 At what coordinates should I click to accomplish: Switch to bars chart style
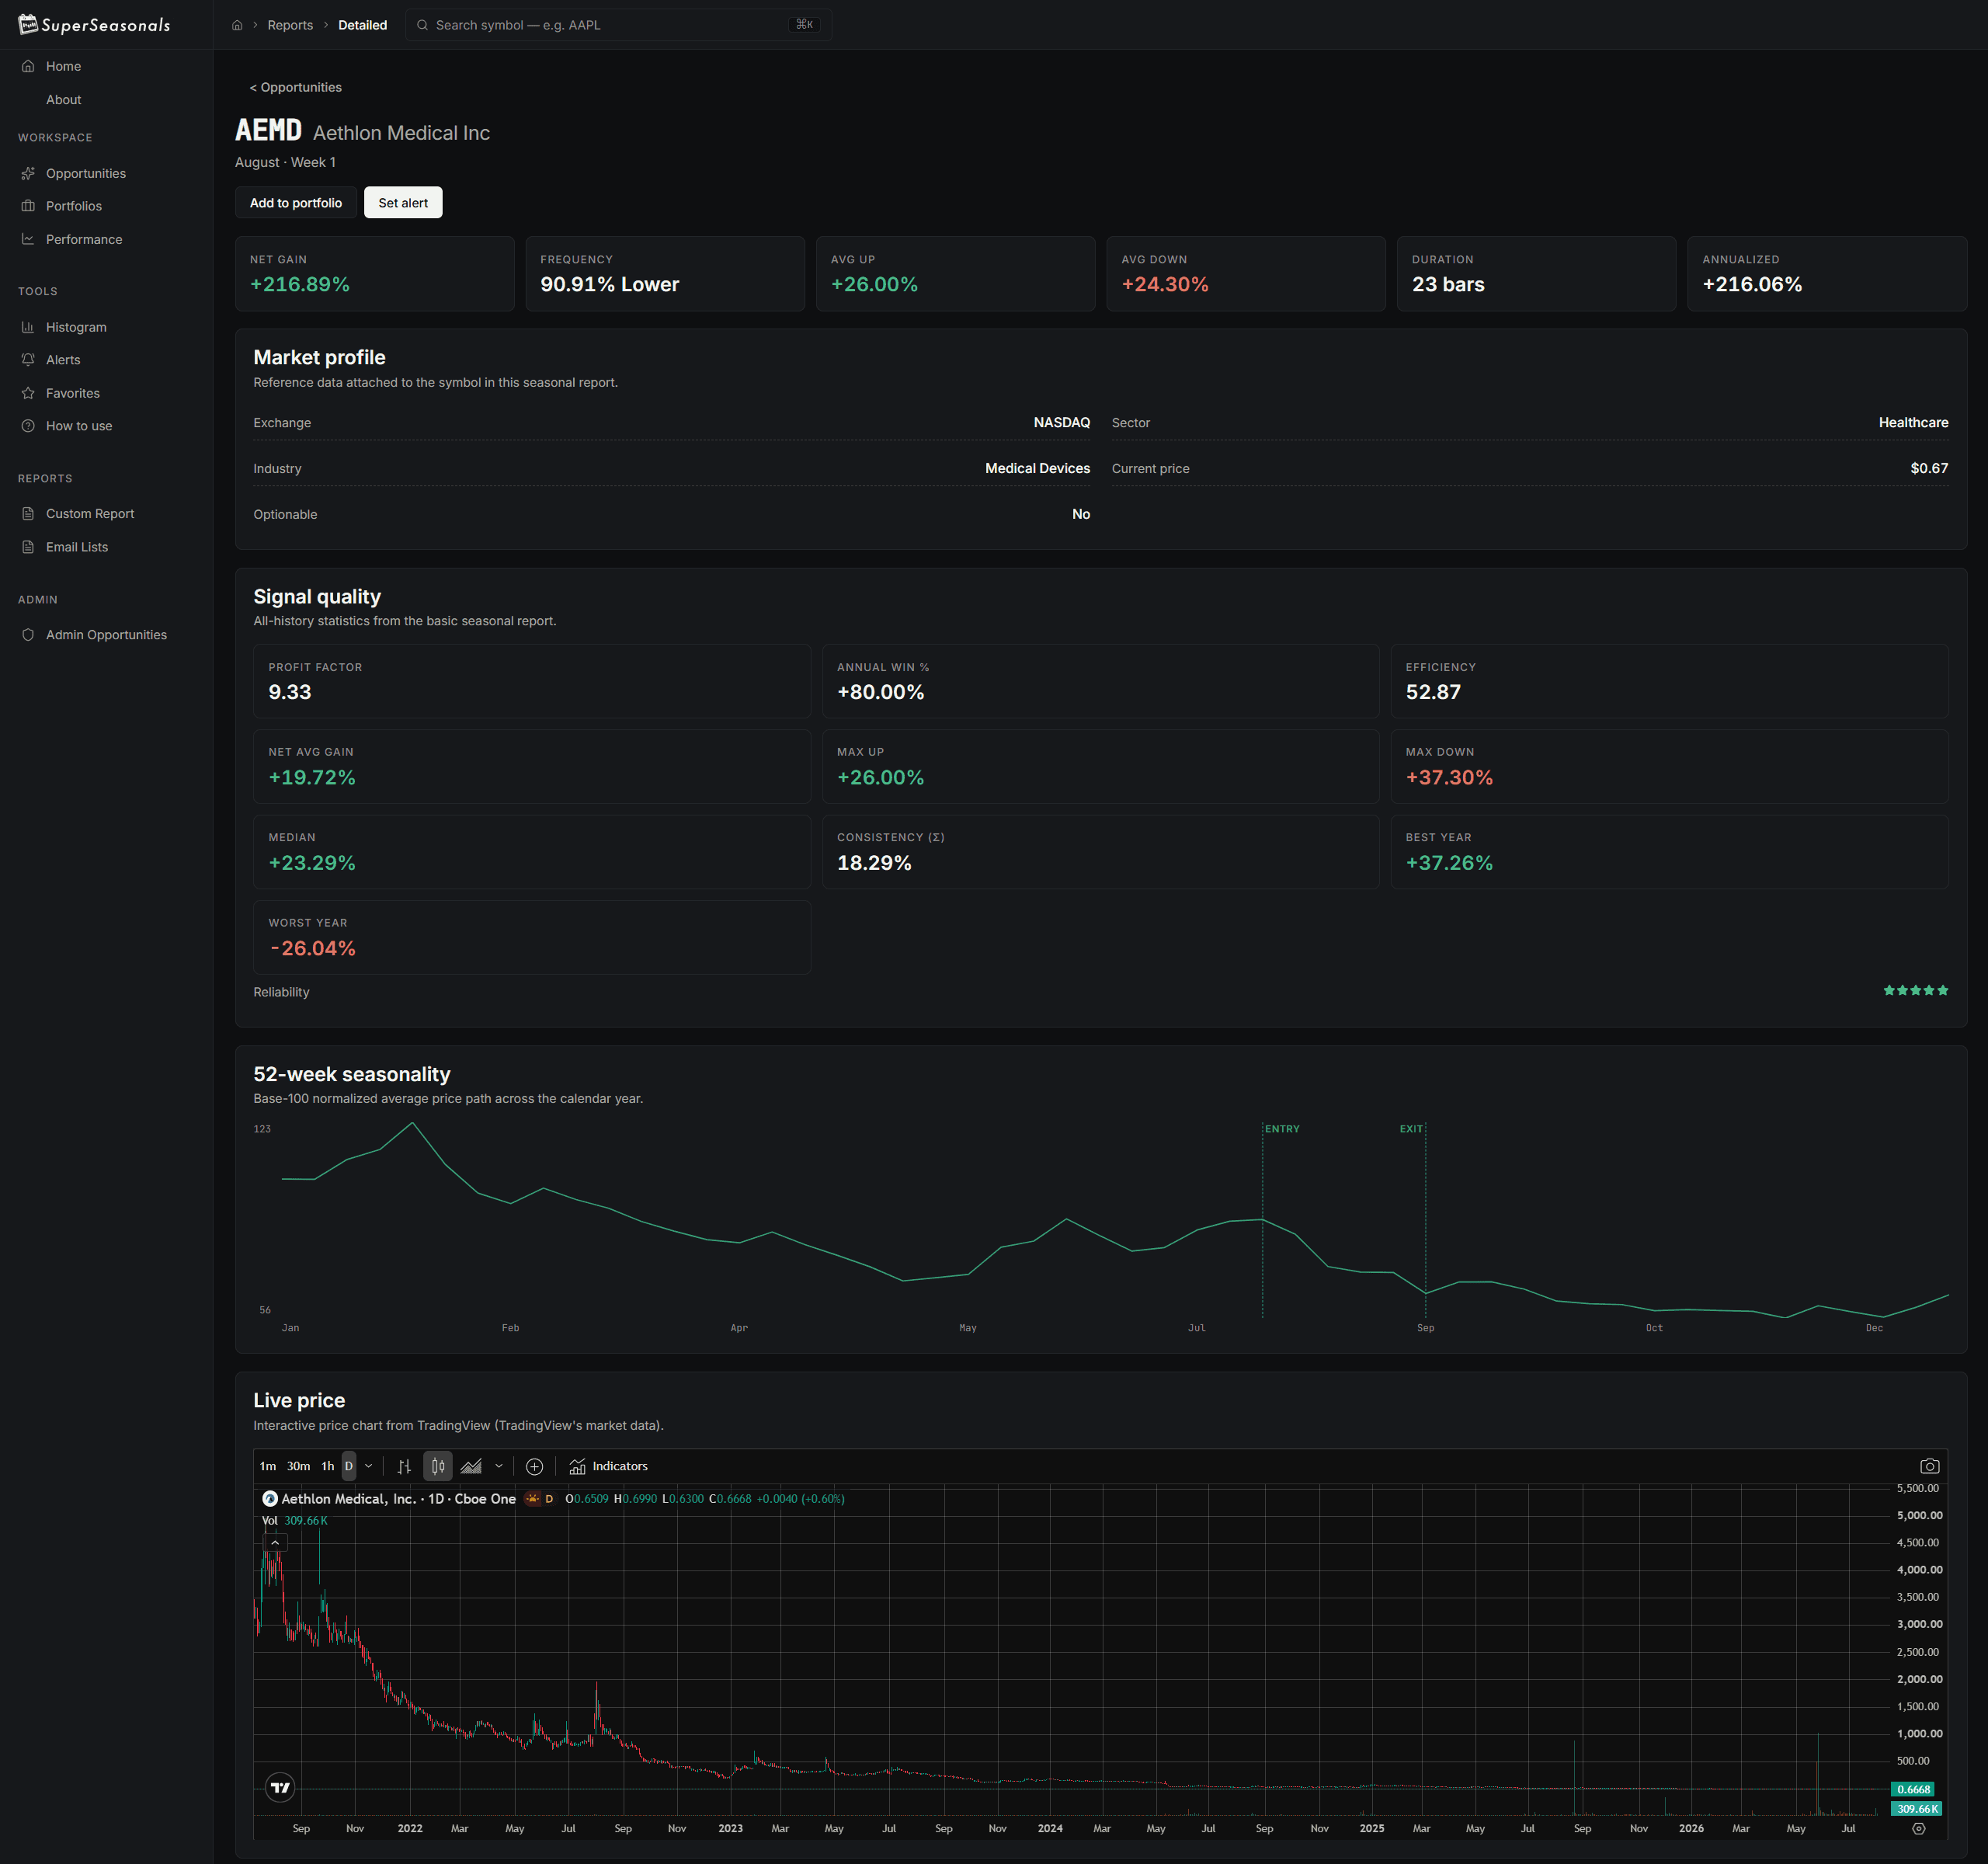click(404, 1467)
